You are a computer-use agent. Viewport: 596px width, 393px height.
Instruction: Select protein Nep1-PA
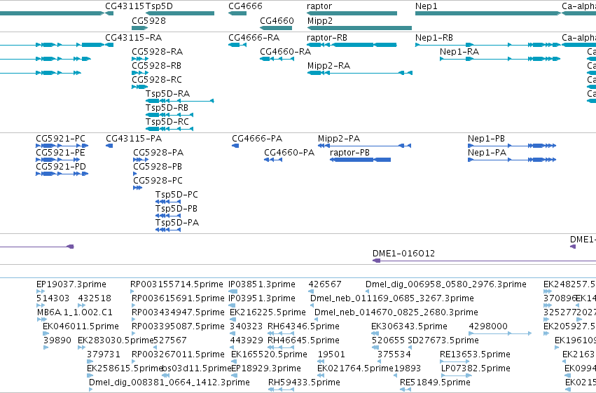click(x=512, y=160)
